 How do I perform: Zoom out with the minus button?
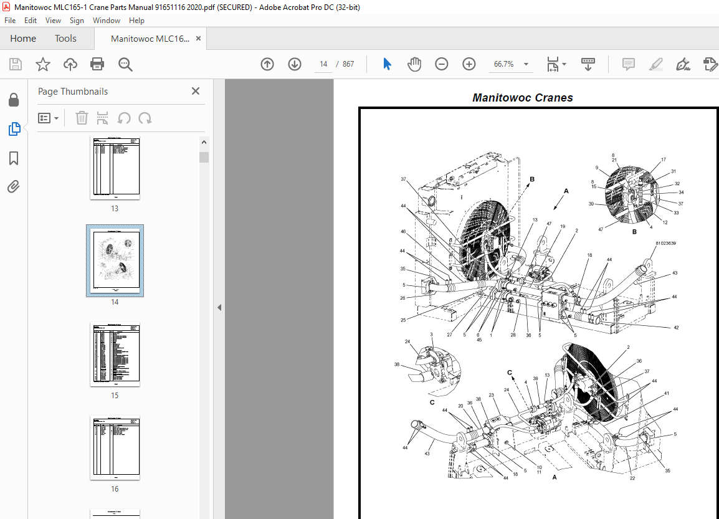tap(442, 64)
